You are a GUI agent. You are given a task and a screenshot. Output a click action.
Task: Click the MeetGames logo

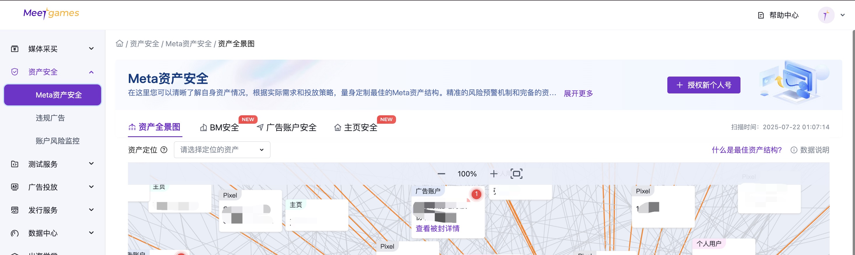pyautogui.click(x=51, y=13)
